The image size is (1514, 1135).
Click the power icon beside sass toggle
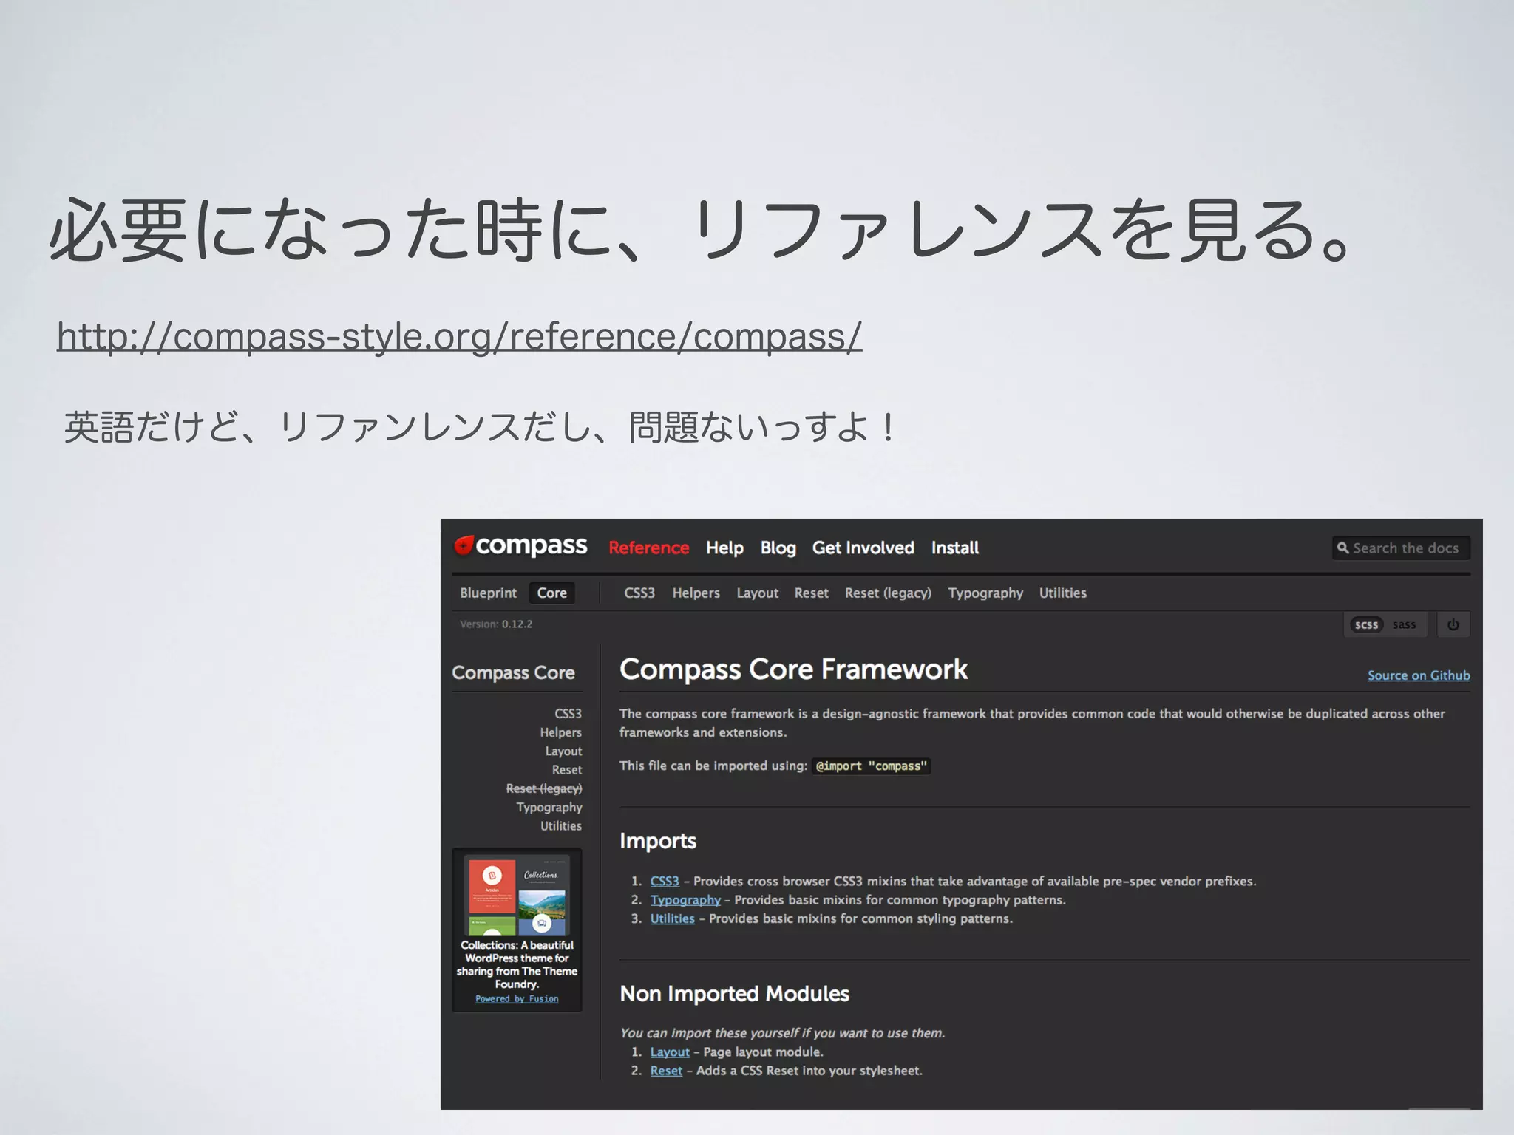click(1453, 624)
